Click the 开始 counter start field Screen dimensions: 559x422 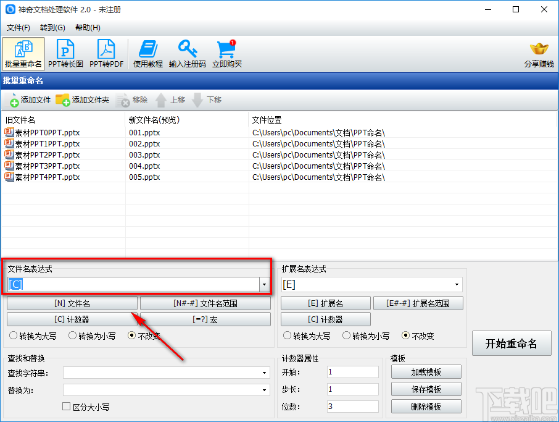click(352, 372)
